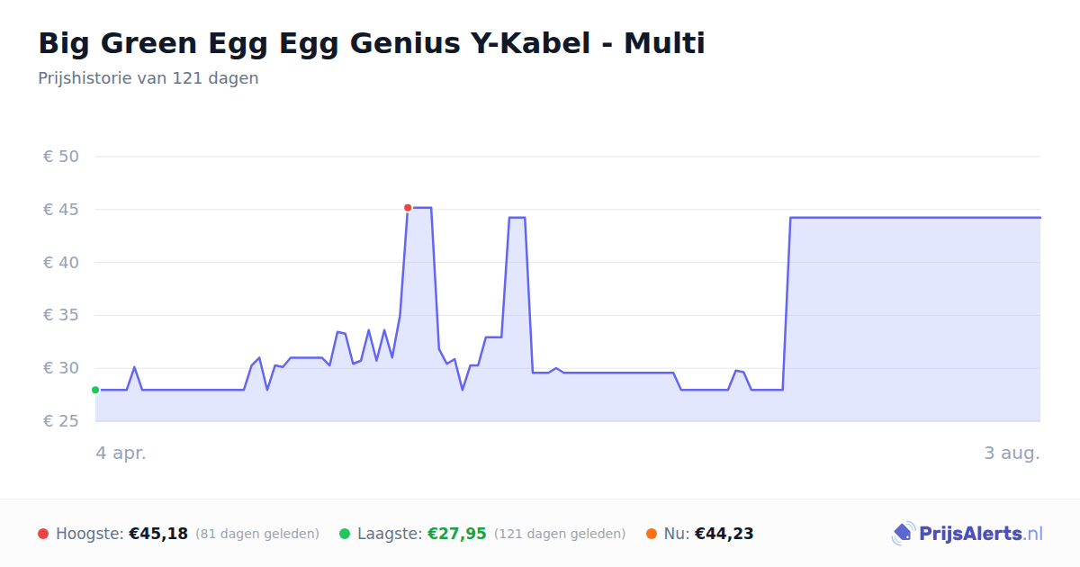Click the green lowest marker on chart
This screenshot has height=567, width=1080.
pos(95,390)
